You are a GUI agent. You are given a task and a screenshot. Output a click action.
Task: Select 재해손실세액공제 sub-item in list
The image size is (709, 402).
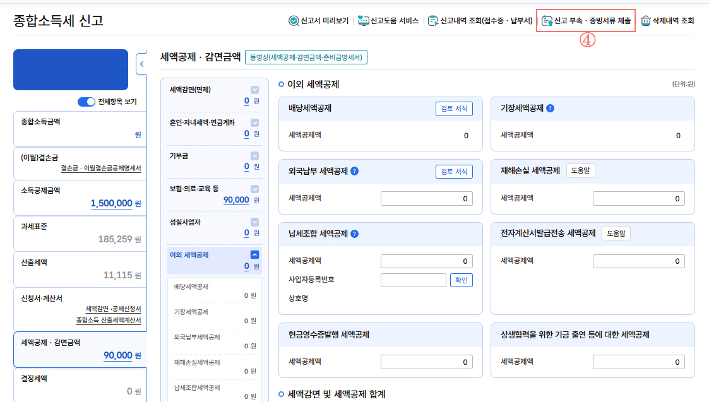(214, 367)
